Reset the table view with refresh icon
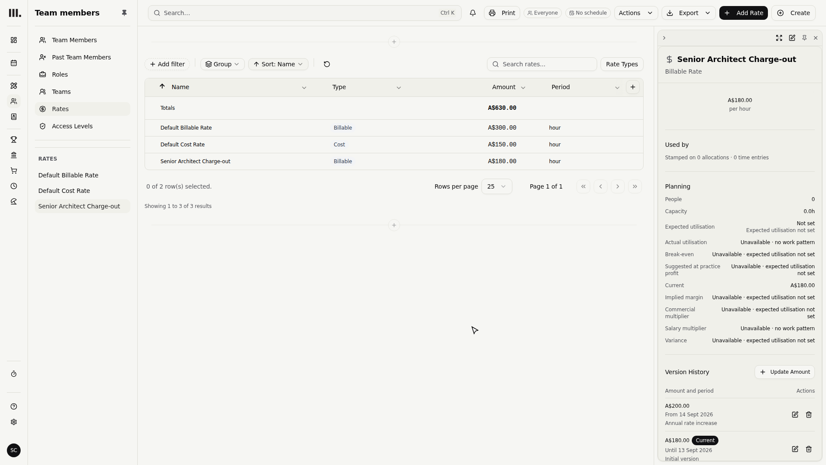This screenshot has width=826, height=465. click(x=327, y=64)
